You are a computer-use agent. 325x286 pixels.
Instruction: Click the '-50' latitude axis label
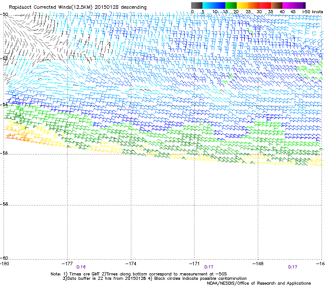(4, 15)
